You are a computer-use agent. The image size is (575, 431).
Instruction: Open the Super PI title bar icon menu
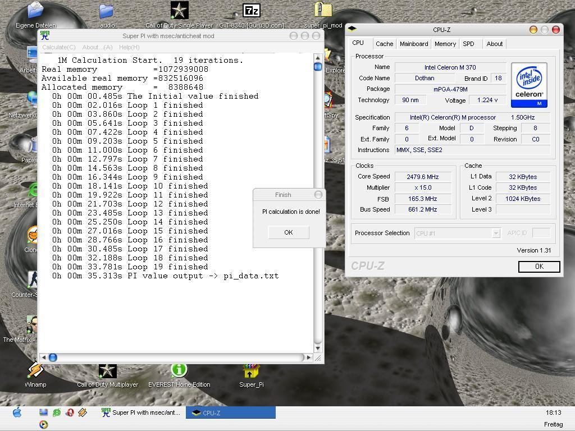point(45,35)
